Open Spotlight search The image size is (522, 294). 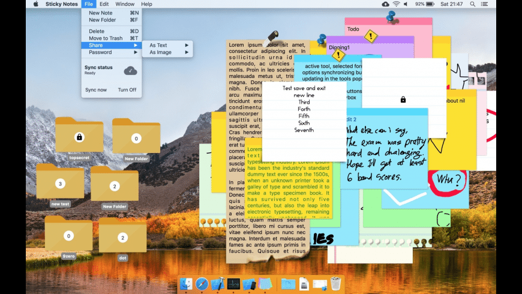tap(473, 4)
